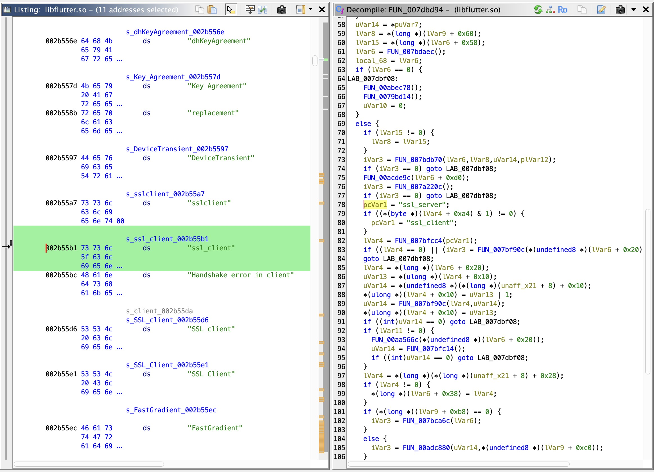Select the label s_Key_Agreement_002b557d
The height and width of the screenshot is (472, 654).
173,77
